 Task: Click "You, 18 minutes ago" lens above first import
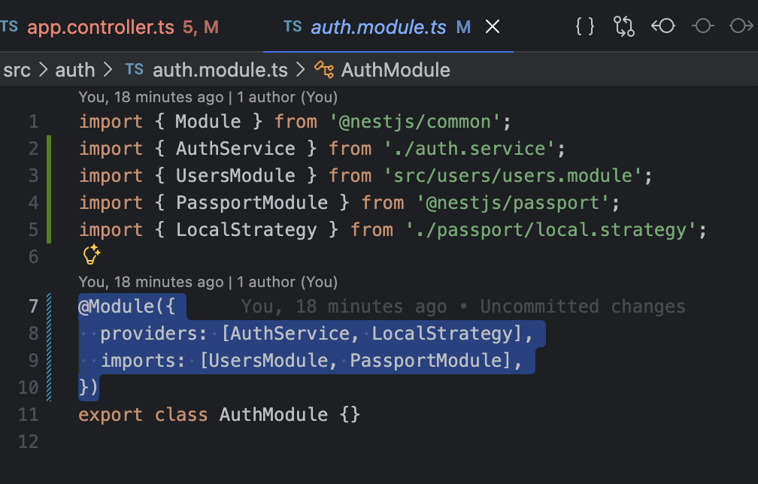[151, 97]
